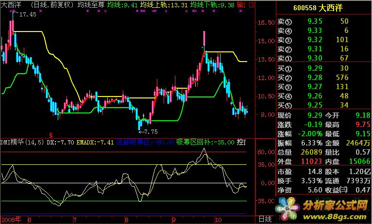Click month 8 on the time axis
The height and width of the screenshot is (224, 372).
click(x=126, y=220)
